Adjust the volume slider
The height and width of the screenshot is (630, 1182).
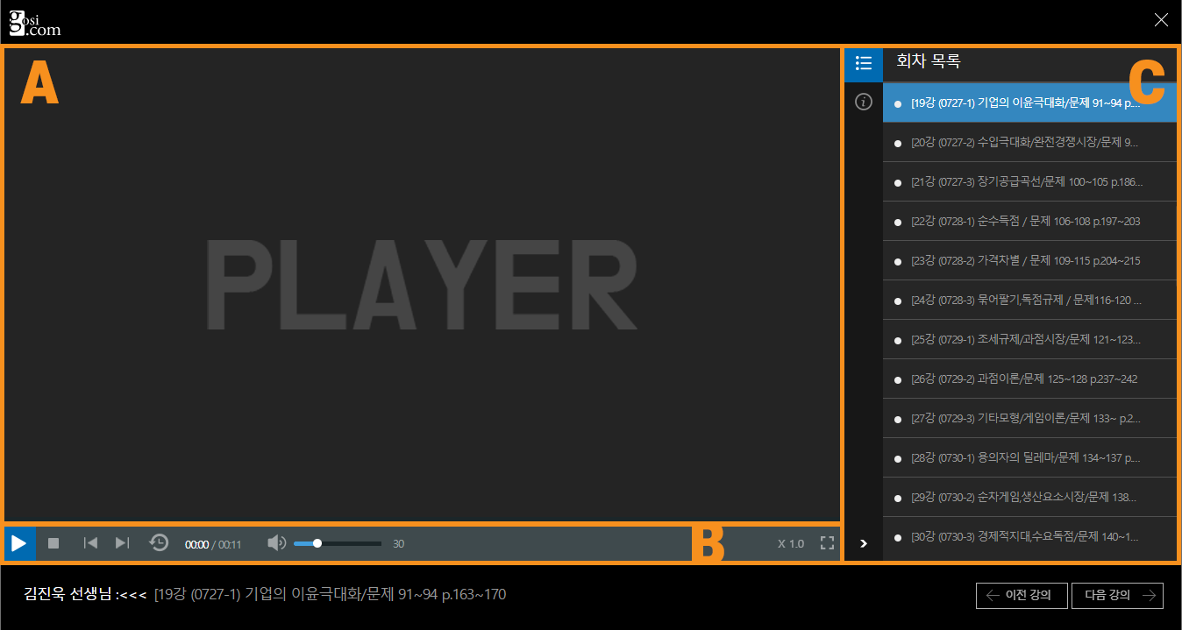(x=338, y=543)
